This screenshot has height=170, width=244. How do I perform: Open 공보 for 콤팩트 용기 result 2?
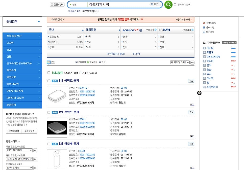pyautogui.click(x=191, y=112)
